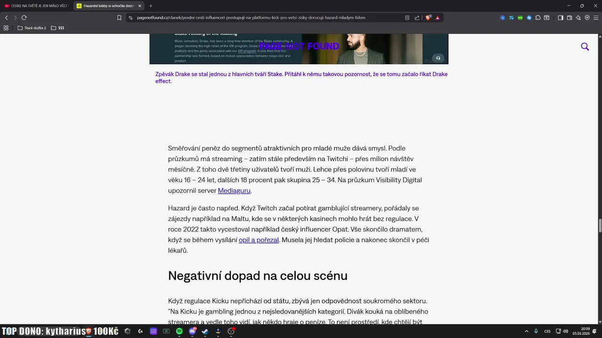602x338 pixels.
Task: Open the clock showing 20:09
Action: 581,331
